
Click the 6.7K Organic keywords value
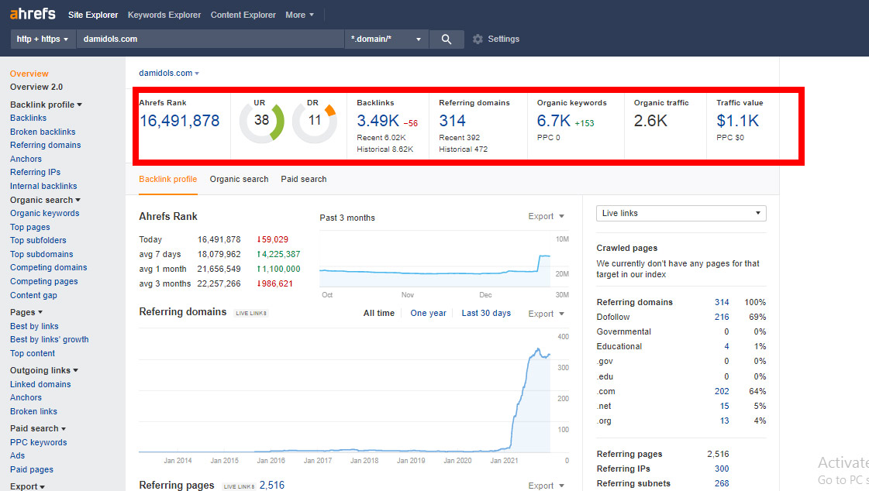[x=553, y=121]
